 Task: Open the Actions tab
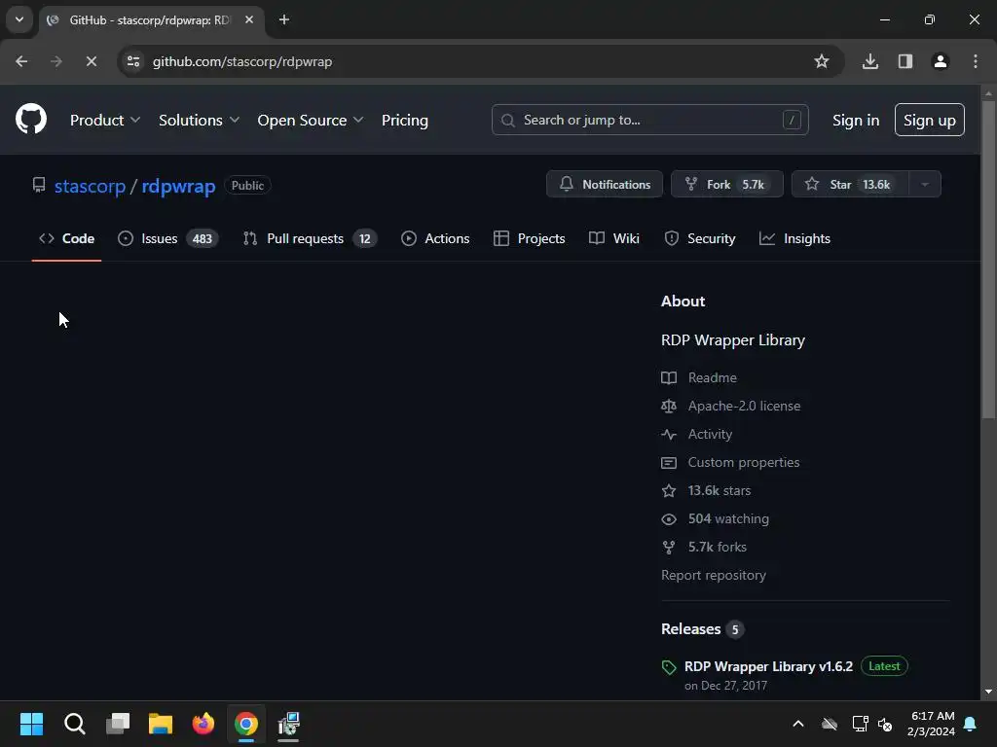click(435, 239)
